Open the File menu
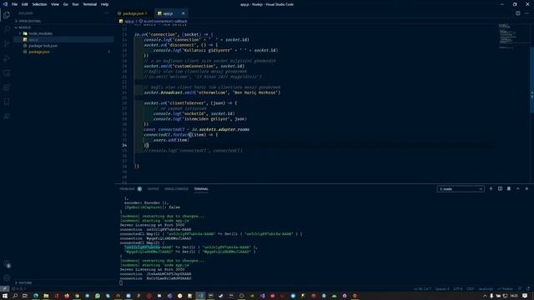This screenshot has width=534, height=300. 14,4
